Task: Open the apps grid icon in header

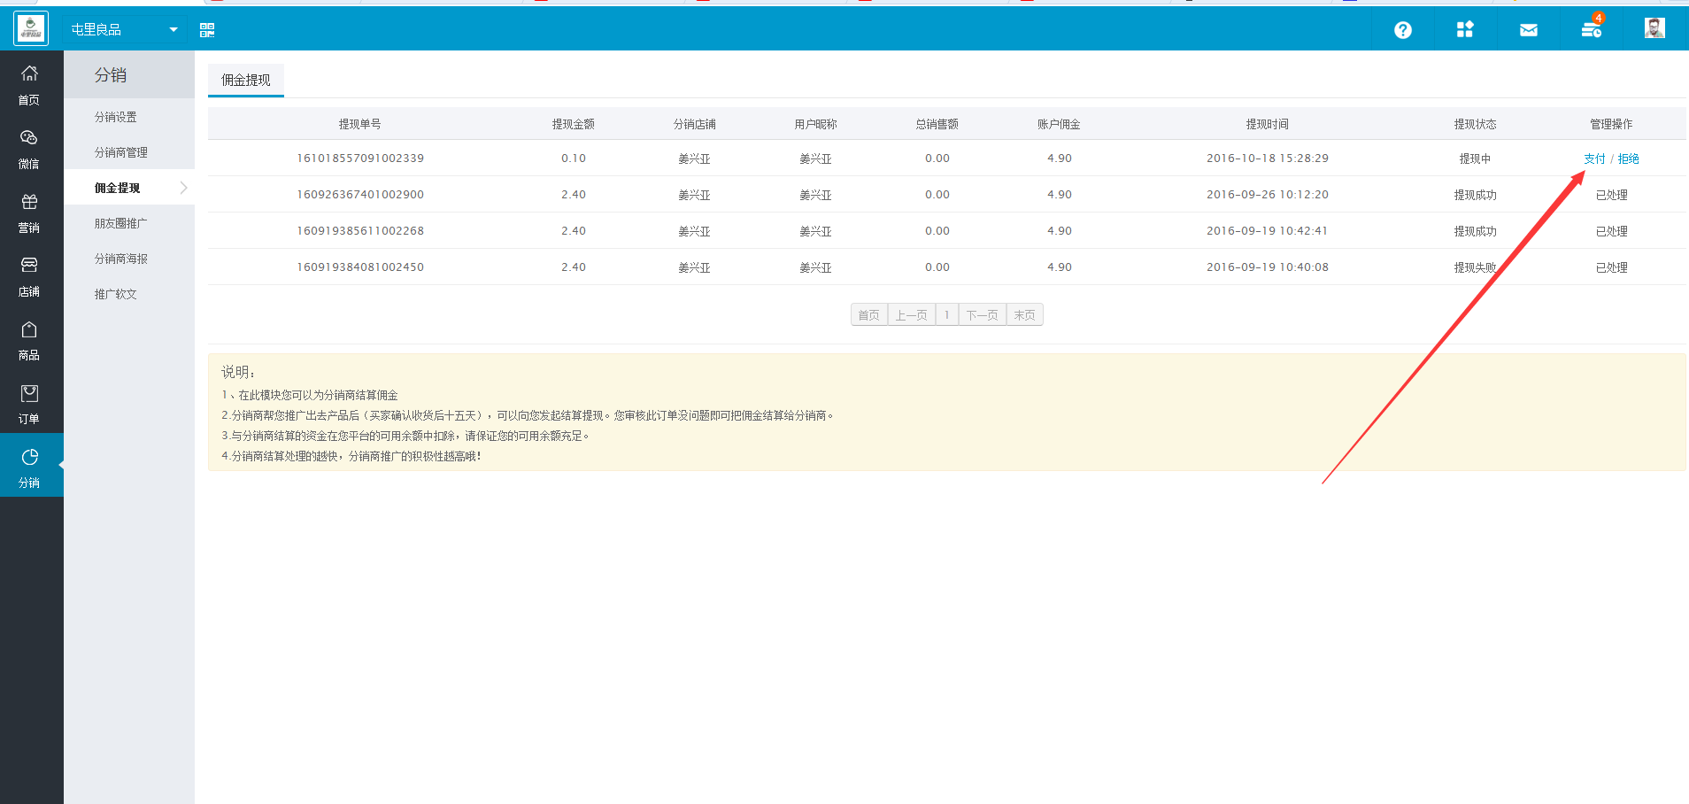Action: tap(1465, 29)
